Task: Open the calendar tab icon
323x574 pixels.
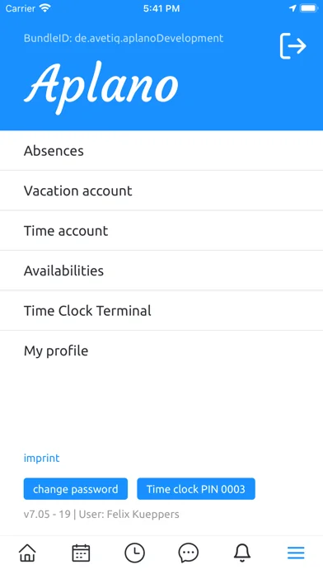Action: click(81, 553)
